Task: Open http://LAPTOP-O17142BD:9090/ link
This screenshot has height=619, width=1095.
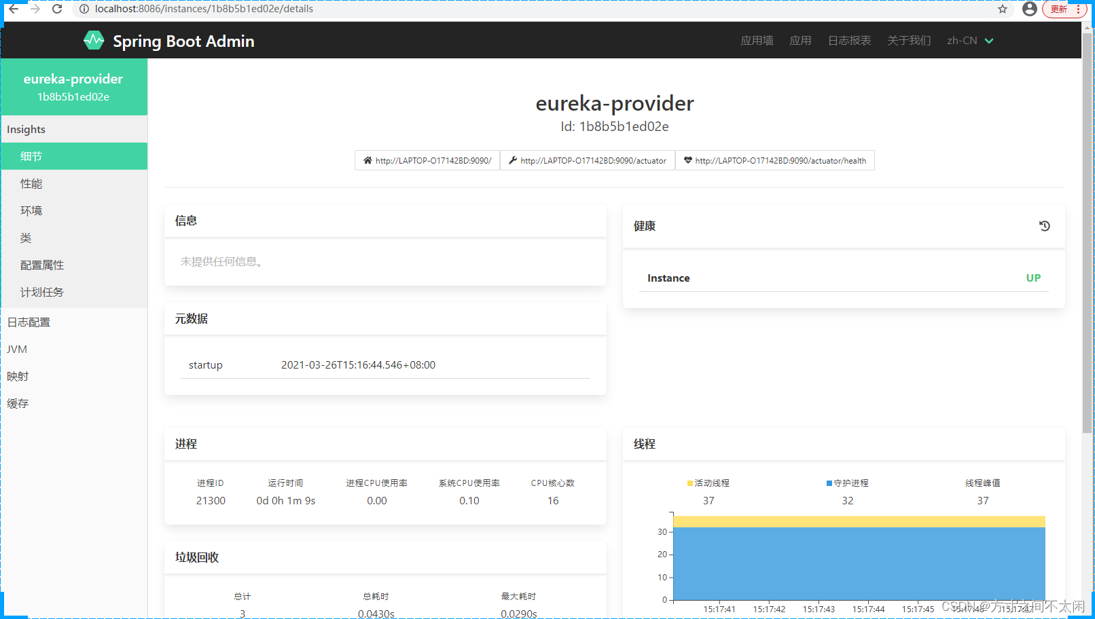Action: [427, 160]
